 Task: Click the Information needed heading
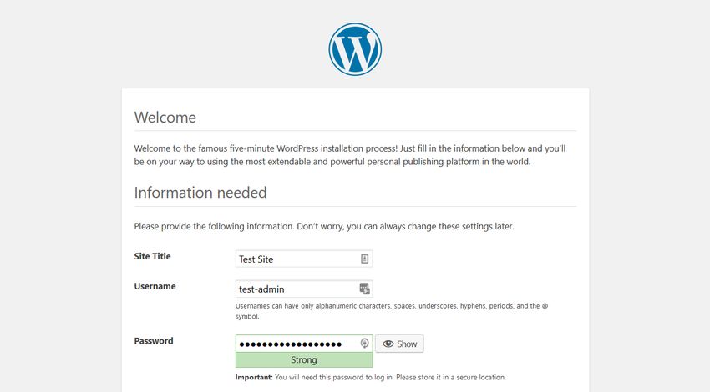[200, 193]
